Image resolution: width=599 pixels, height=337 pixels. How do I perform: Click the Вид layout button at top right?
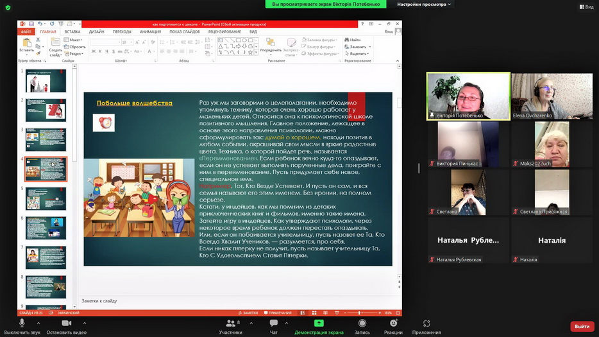pos(586,7)
